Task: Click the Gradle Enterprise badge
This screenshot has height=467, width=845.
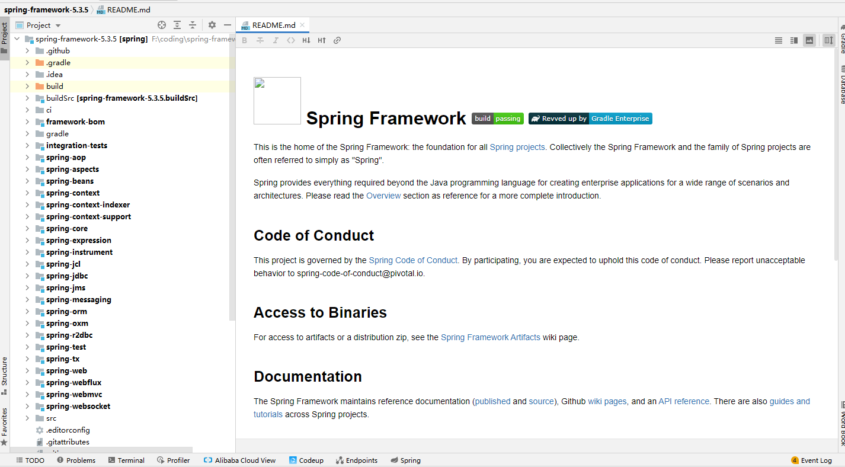Action: point(590,119)
